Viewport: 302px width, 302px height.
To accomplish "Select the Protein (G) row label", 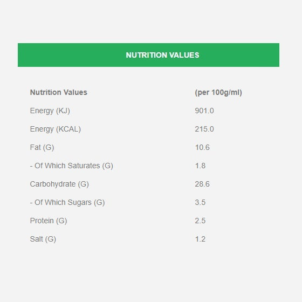I will pos(49,221).
